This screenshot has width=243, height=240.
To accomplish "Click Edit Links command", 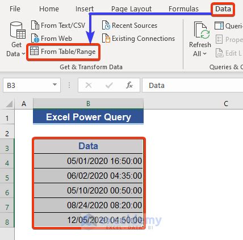I will tap(229, 53).
